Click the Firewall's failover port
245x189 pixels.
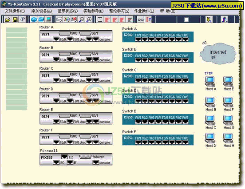85,157
